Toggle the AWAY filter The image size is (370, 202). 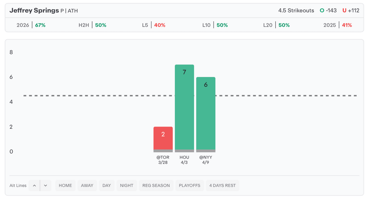(x=87, y=185)
